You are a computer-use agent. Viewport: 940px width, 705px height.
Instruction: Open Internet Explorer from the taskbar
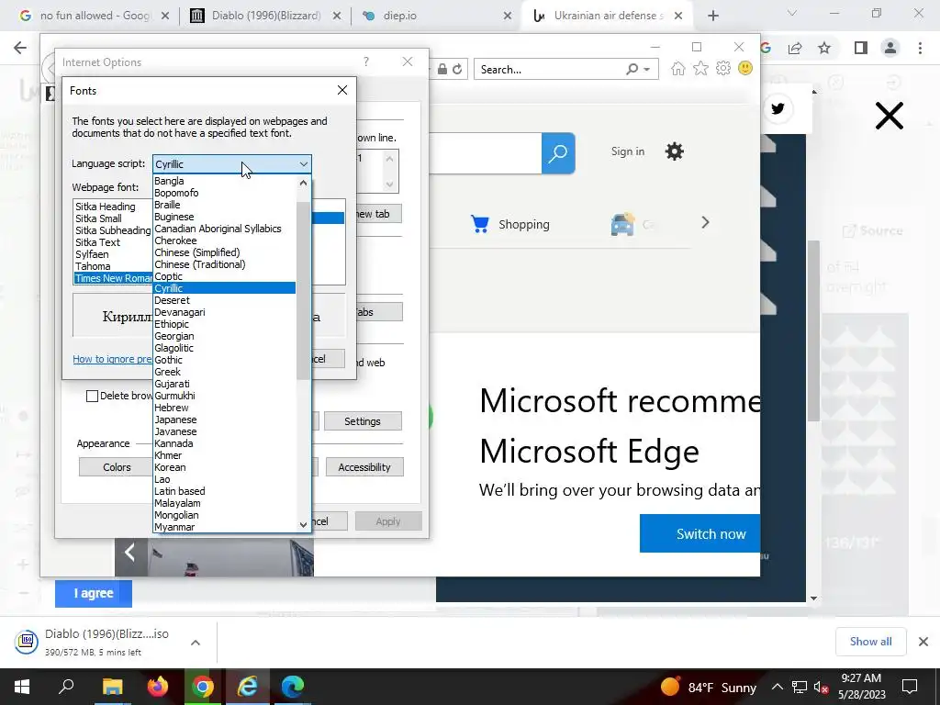pos(248,687)
